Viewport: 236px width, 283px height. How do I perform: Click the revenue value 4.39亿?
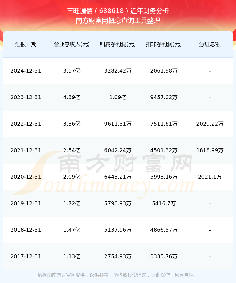72,97
